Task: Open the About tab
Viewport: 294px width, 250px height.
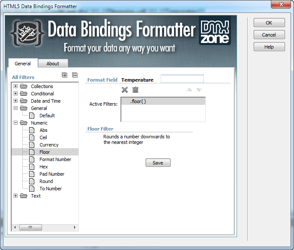Action: [x=53, y=64]
